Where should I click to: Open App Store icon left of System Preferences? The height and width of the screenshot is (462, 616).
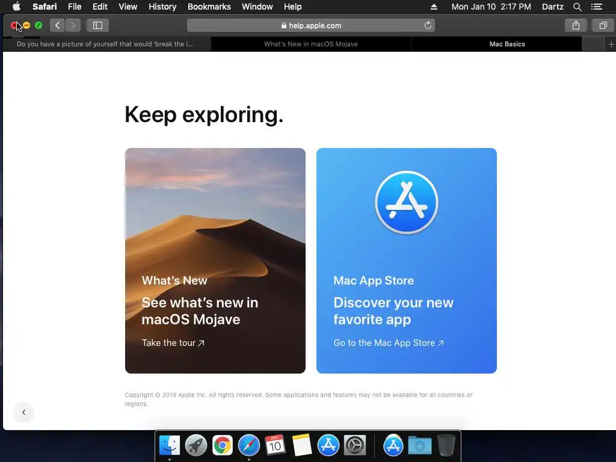(328, 446)
